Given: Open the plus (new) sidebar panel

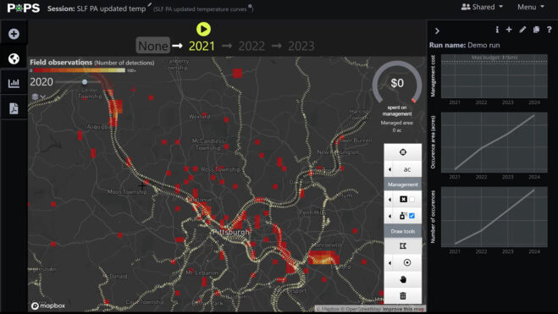Looking at the screenshot, I should click(14, 34).
